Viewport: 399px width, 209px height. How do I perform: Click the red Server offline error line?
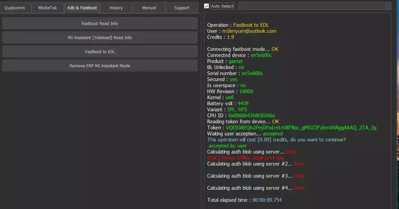[245, 158]
